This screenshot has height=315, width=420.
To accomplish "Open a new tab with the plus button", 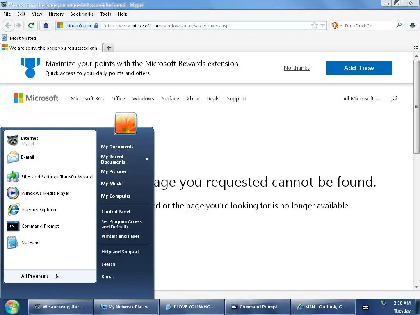I will [x=108, y=48].
